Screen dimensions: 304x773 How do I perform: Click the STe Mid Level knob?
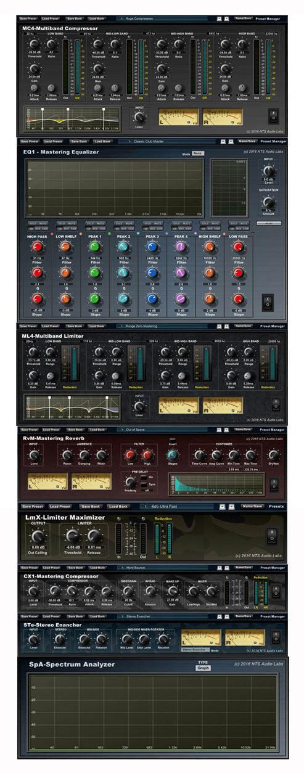pos(128,639)
